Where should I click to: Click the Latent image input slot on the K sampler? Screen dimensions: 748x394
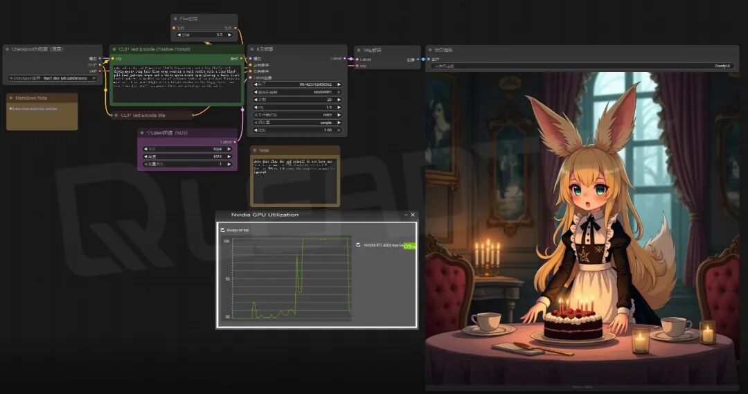pyautogui.click(x=251, y=78)
